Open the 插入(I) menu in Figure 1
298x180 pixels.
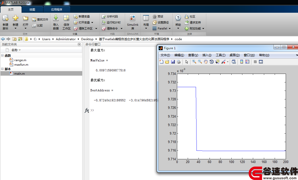pos(207,55)
